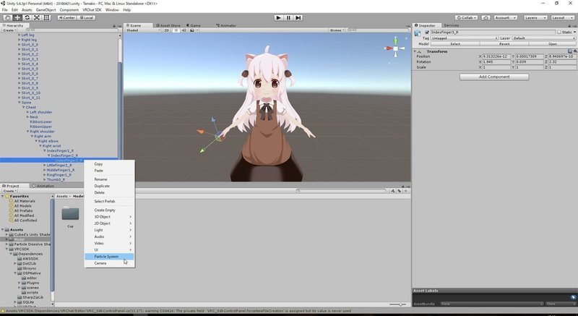Enable the Static checkbox
Image resolution: width=578 pixels, height=316 pixels.
(x=558, y=33)
